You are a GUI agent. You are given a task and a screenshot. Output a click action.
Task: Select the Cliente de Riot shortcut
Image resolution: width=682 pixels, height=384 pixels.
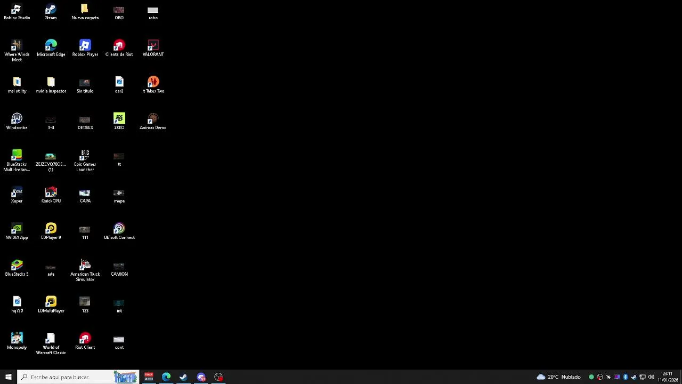[x=119, y=49]
